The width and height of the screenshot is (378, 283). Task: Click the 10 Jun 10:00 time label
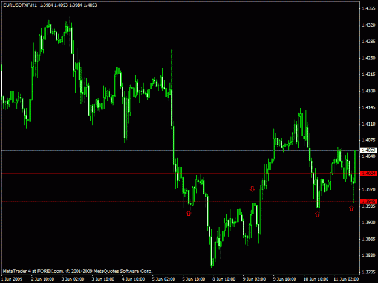(316, 279)
